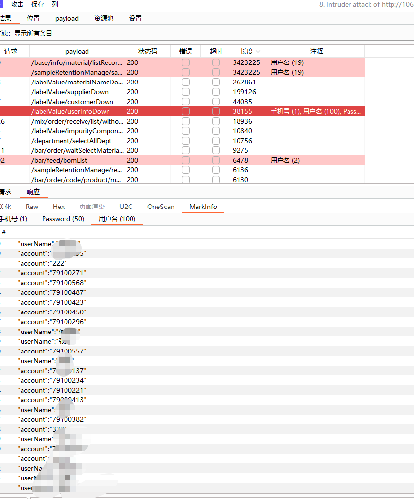414x499 pixels.
Task: Click length value 262861
Action: pos(244,82)
